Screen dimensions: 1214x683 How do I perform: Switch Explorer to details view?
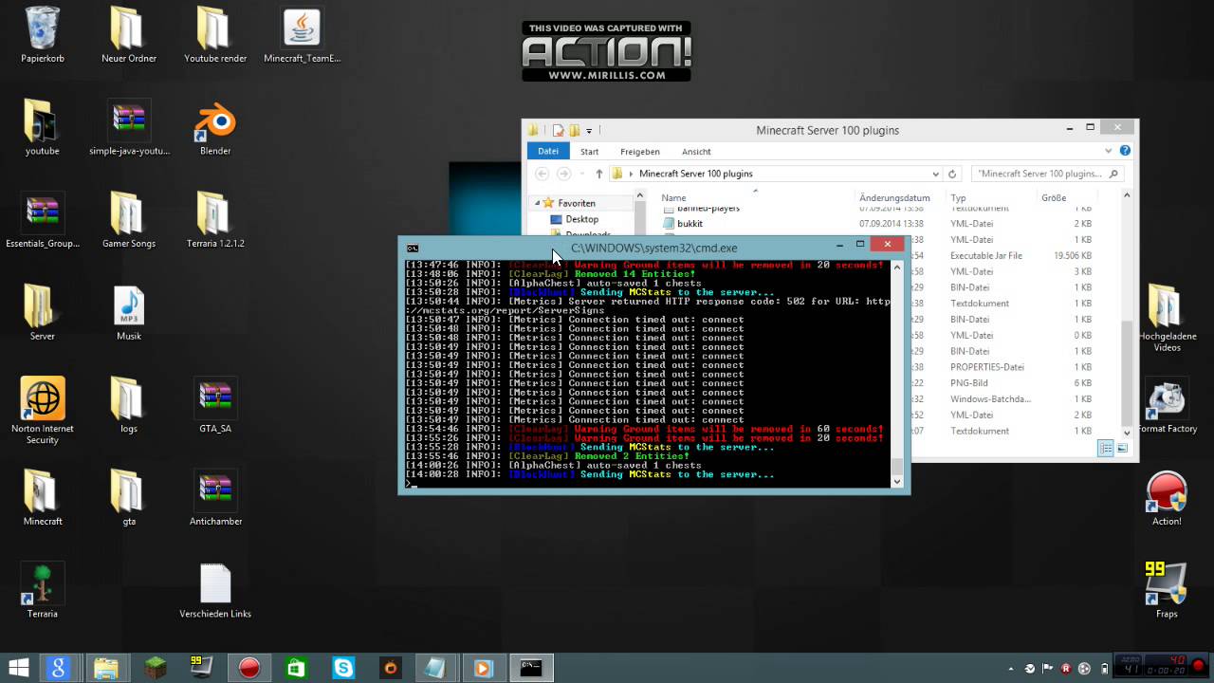point(1106,448)
